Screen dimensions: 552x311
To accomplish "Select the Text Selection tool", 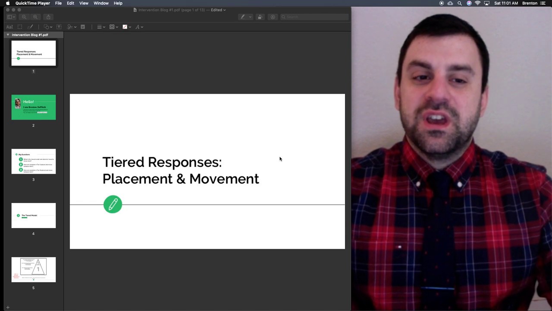I will (9, 27).
